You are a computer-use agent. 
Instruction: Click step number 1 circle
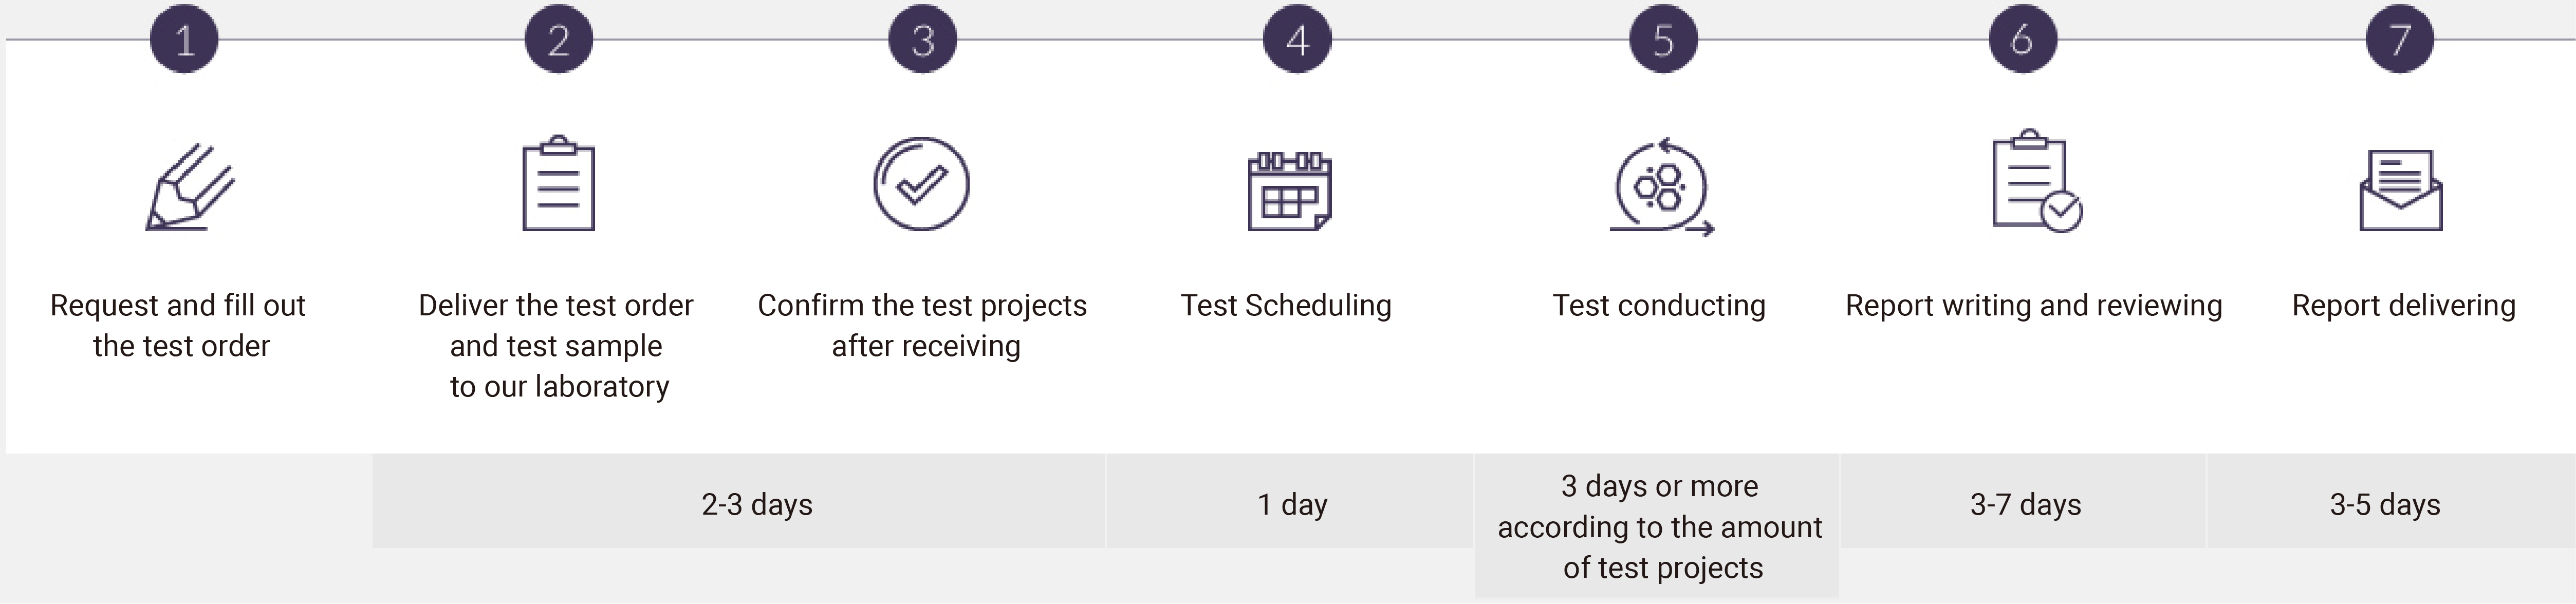(184, 39)
